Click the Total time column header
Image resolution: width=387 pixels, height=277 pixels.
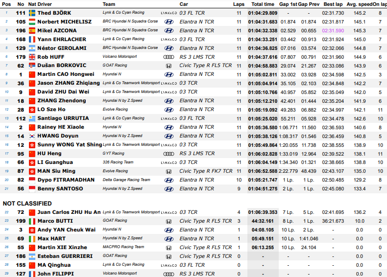click(263, 4)
